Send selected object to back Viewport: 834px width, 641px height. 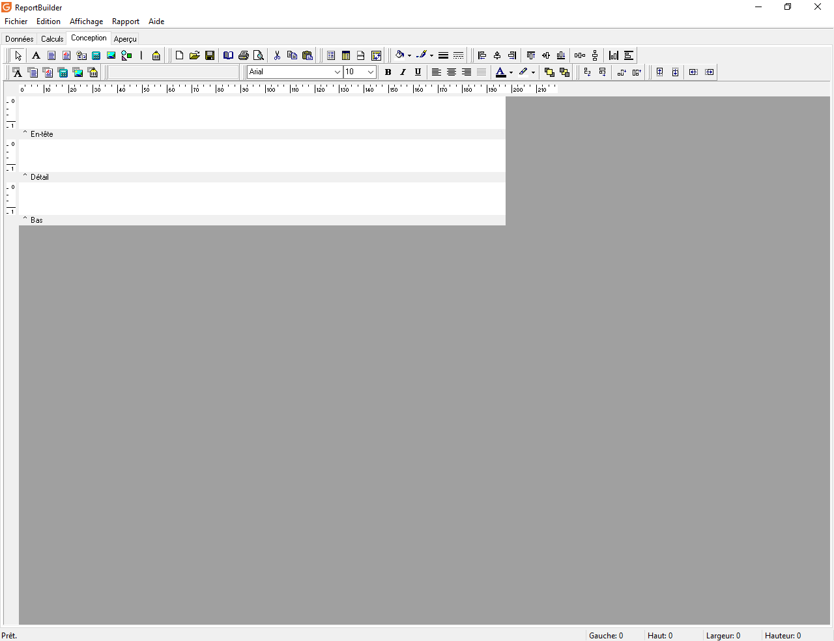(x=564, y=72)
